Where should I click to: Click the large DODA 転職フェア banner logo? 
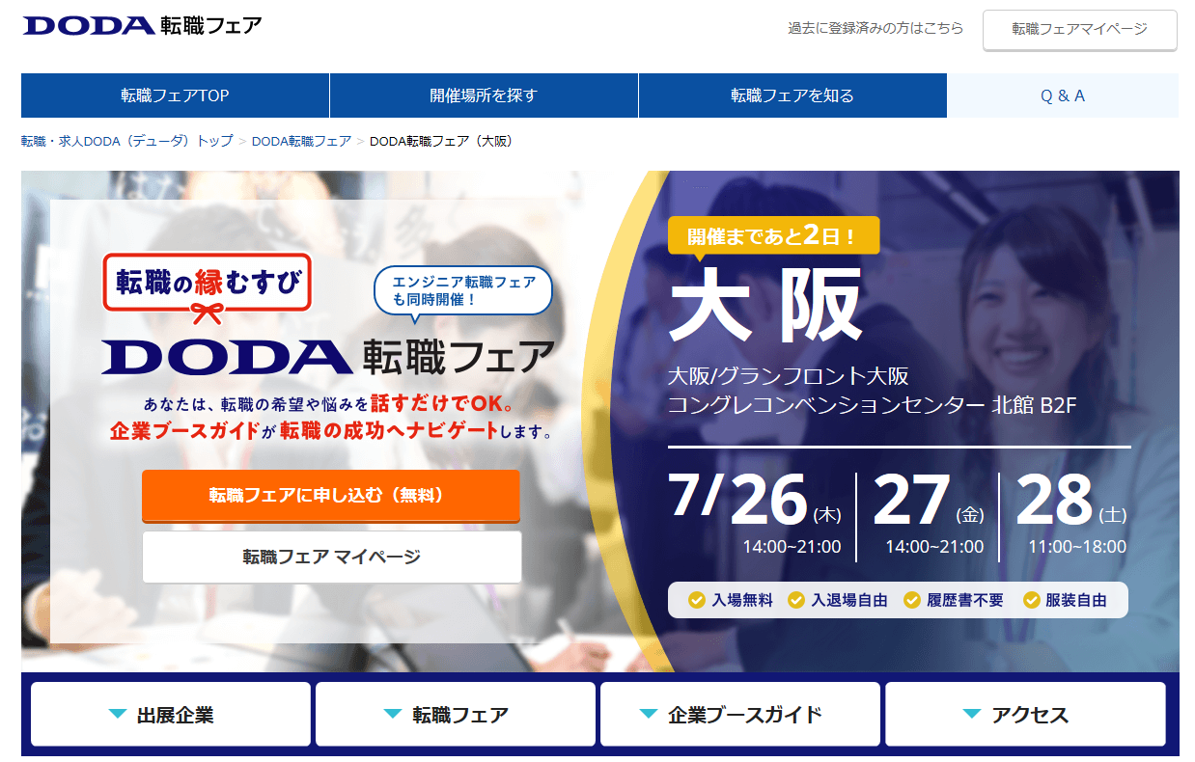(x=328, y=356)
